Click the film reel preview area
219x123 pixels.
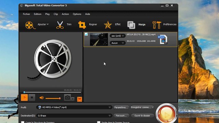51,60
